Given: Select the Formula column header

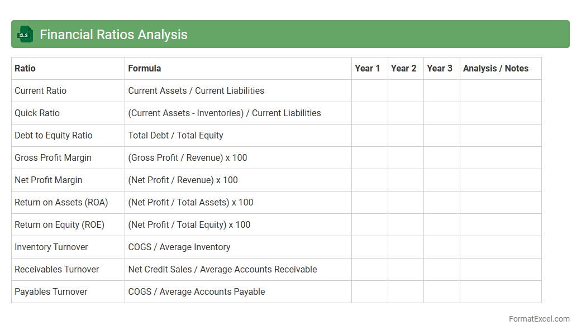Looking at the screenshot, I should point(145,68).
